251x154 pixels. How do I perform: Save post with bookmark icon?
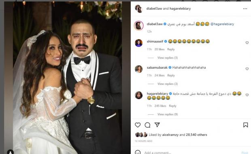point(246,125)
